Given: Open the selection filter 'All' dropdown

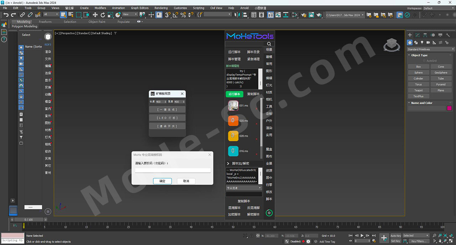Looking at the screenshot, I should pyautogui.click(x=51, y=15).
